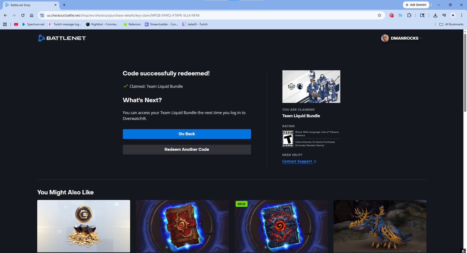Open the Chrome three-dot menu
Viewport: 467px width, 253px height.
click(x=462, y=15)
